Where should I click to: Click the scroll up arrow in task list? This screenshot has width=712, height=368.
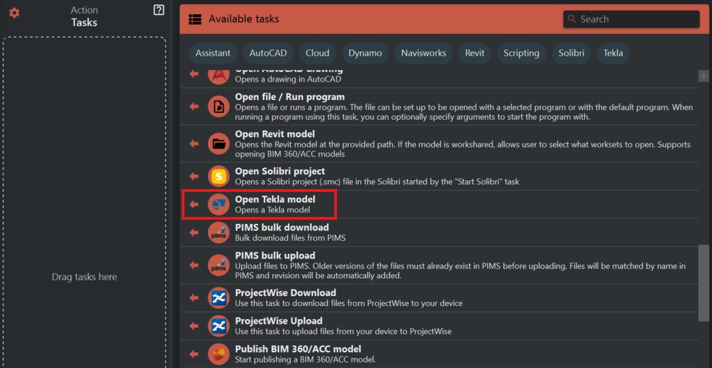[x=704, y=76]
